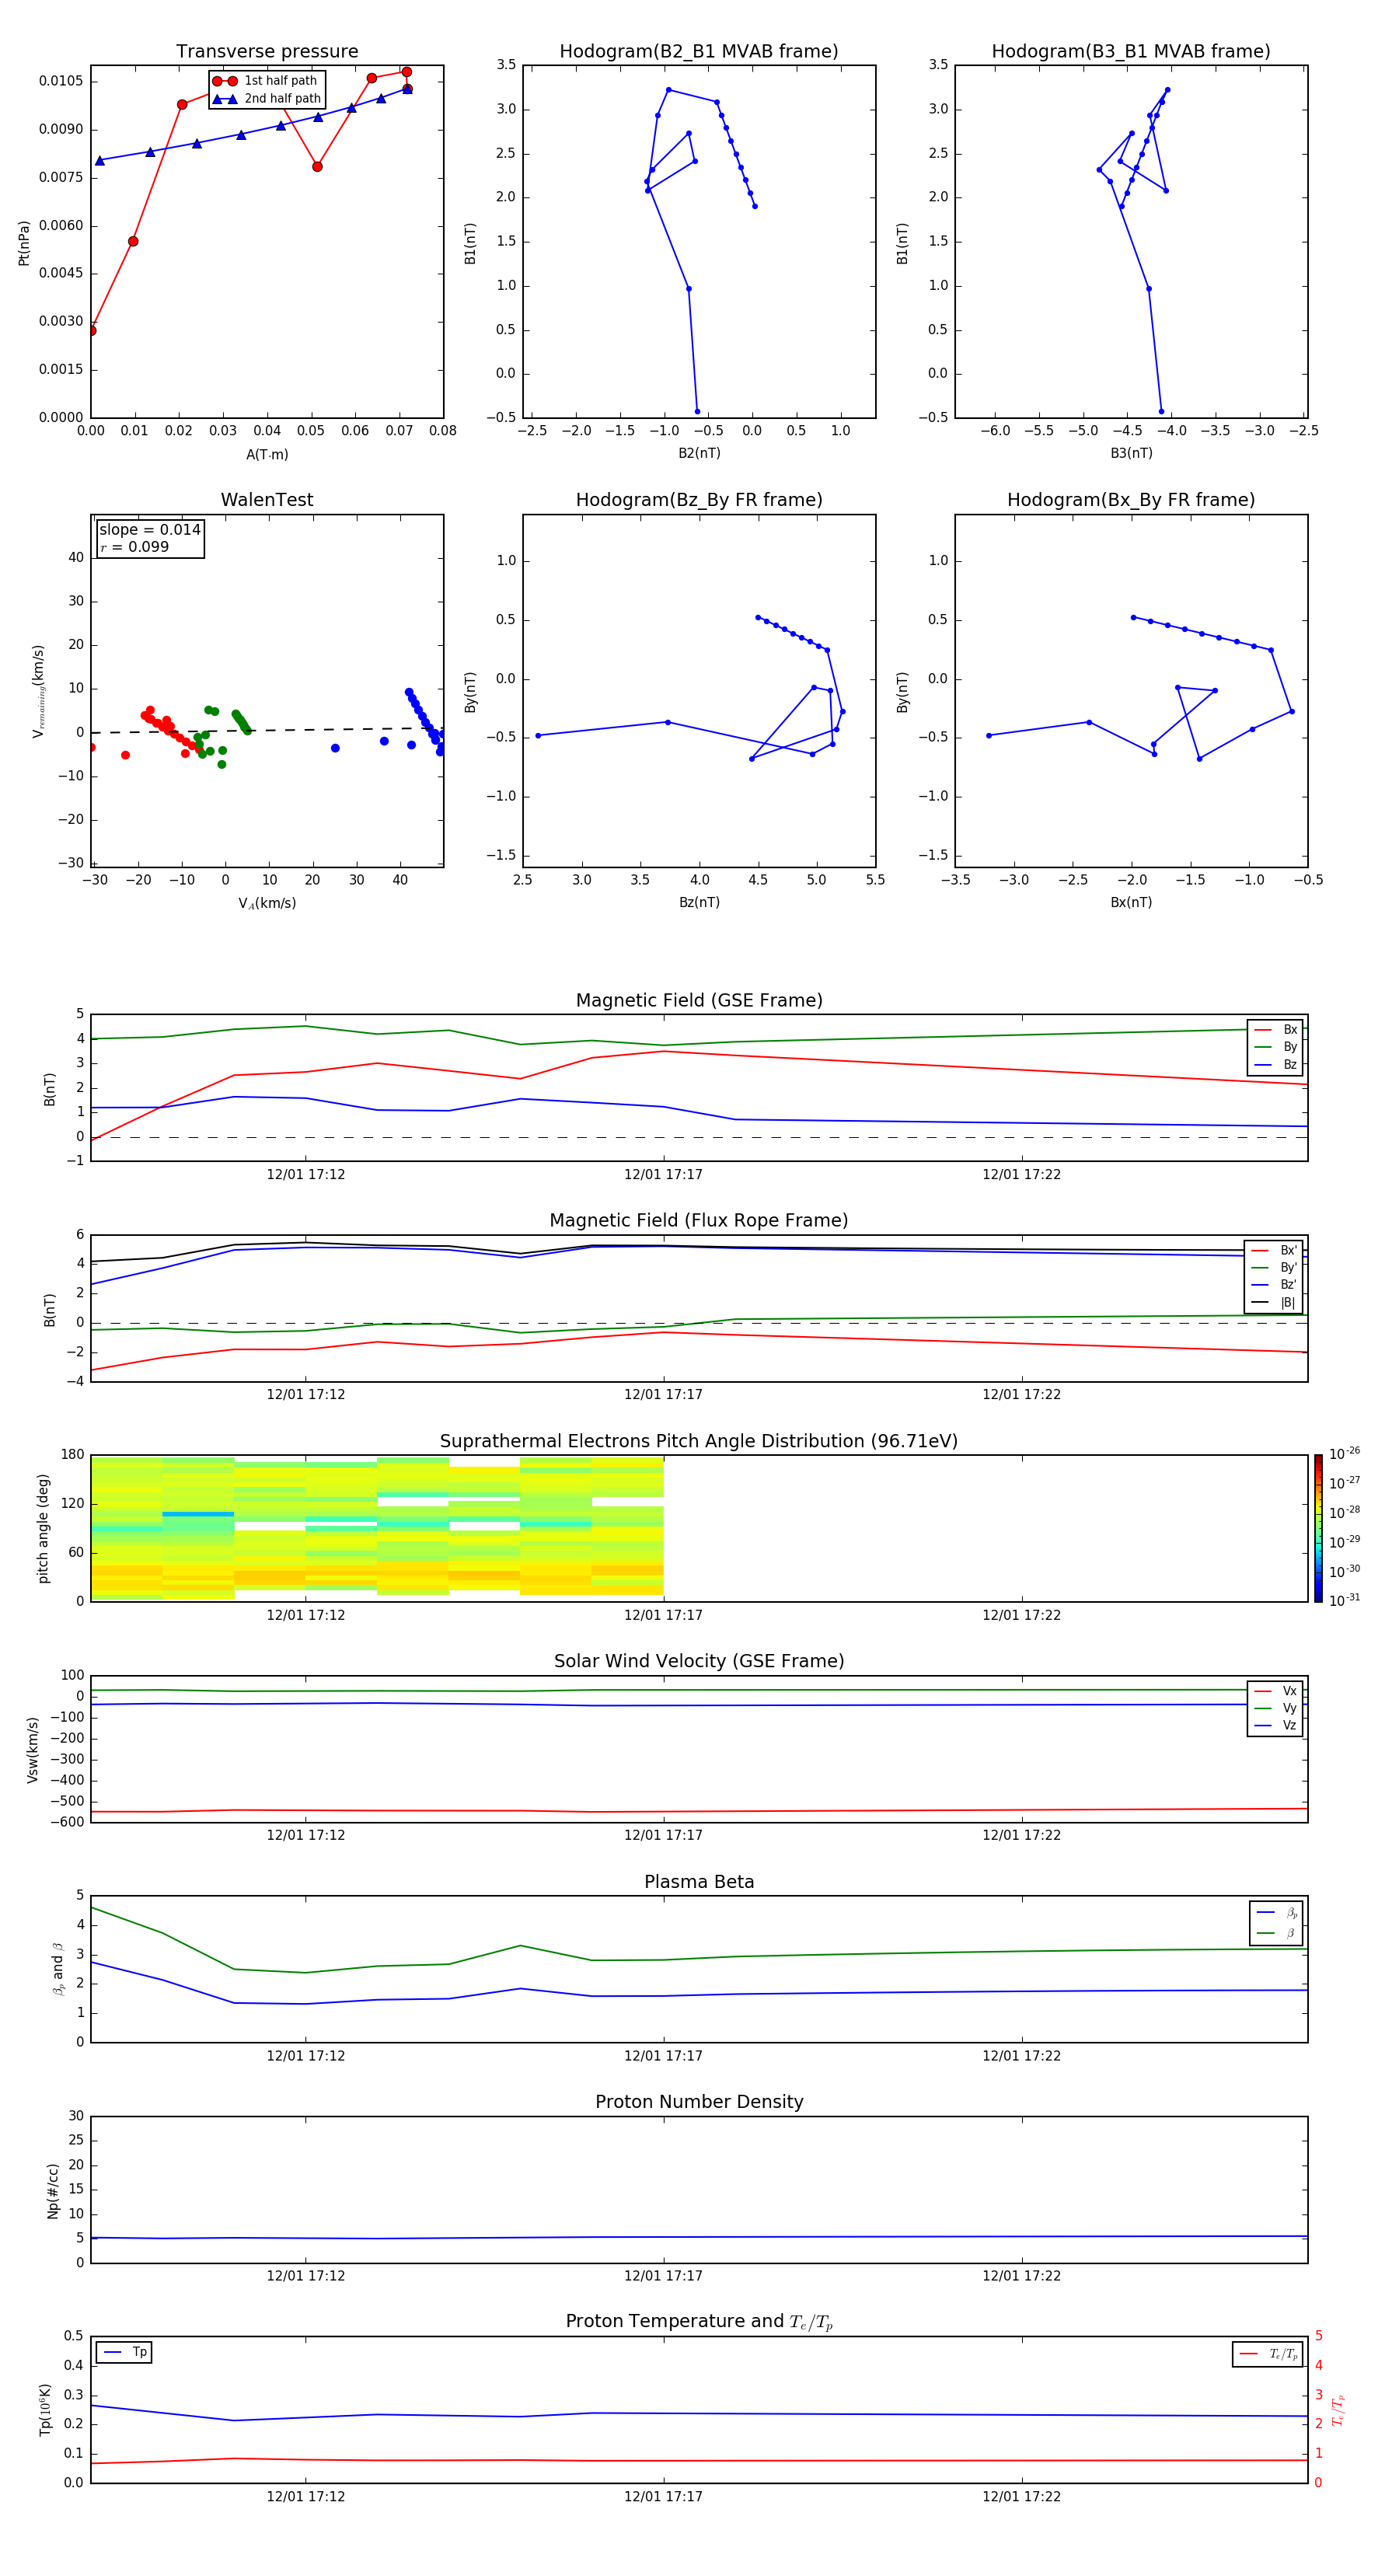
Task: Click the 'Plasma Beta' plot title
Action: pos(699,1882)
